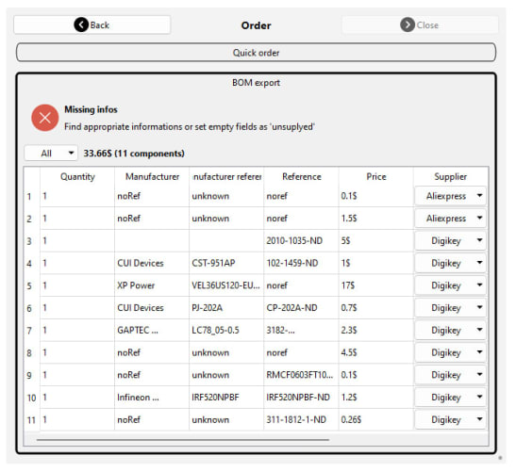Click the CP-202A-ND reference cell
This screenshot has height=472, width=516.
coord(302,308)
